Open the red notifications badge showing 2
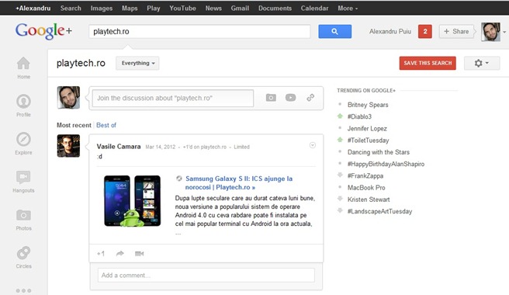The height and width of the screenshot is (295, 509). tap(425, 32)
